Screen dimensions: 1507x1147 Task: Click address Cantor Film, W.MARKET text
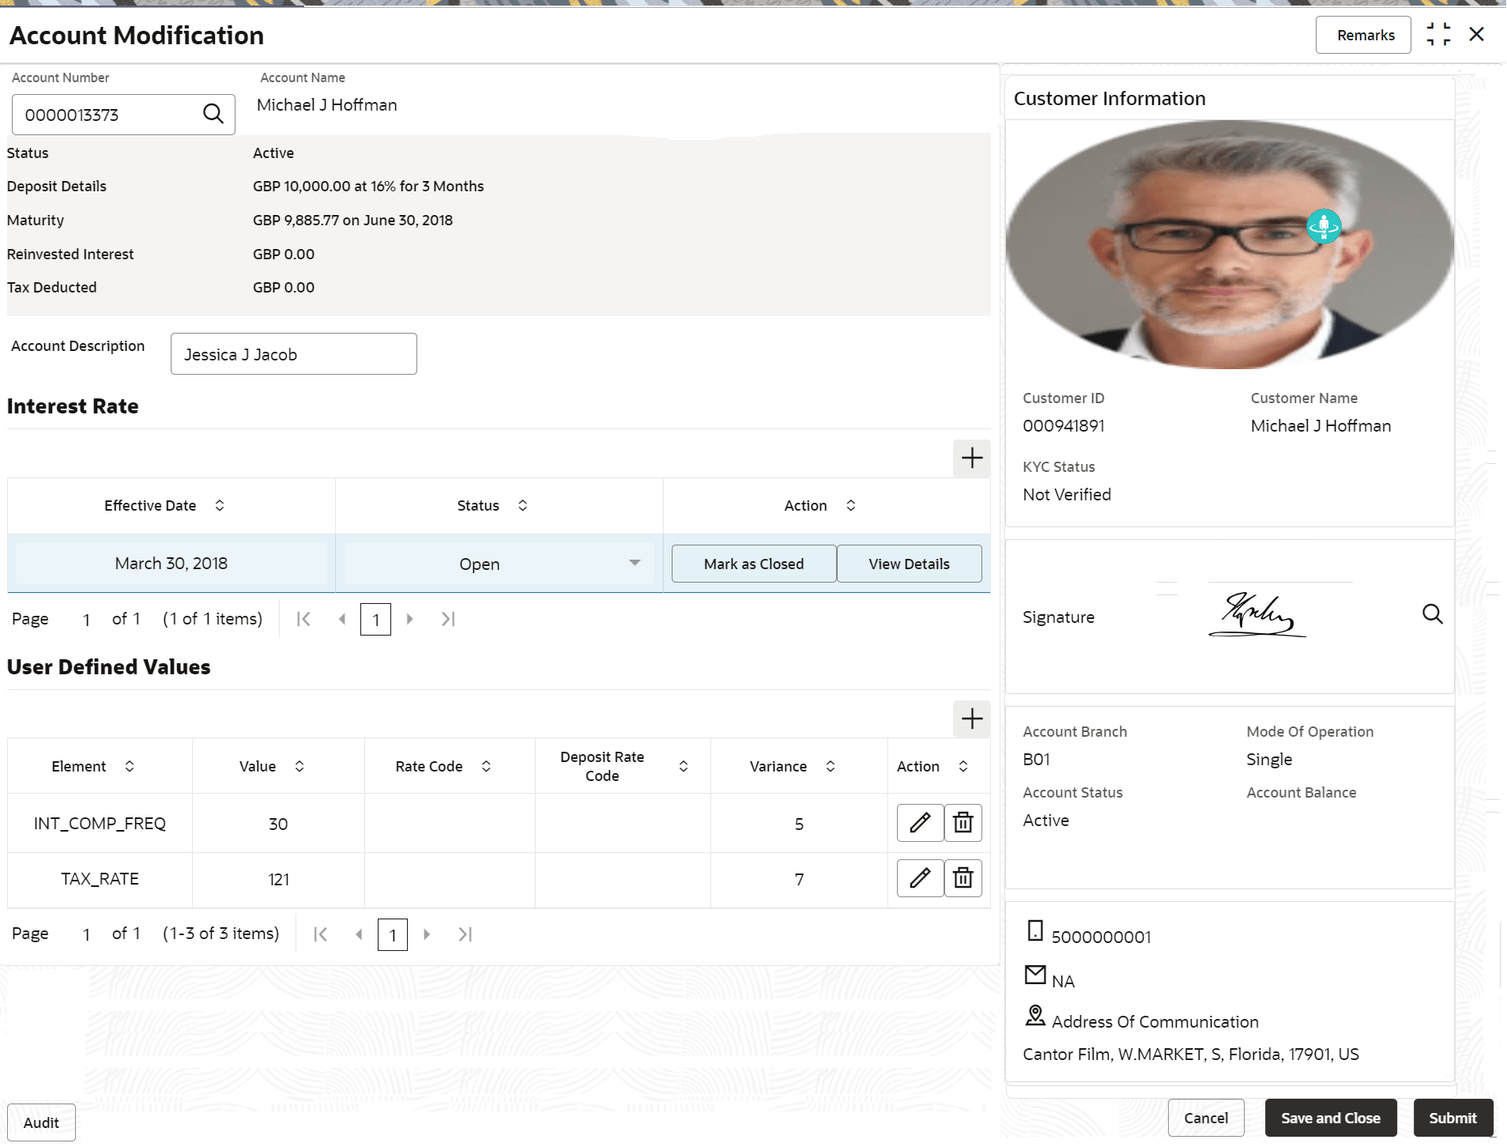click(x=1190, y=1055)
